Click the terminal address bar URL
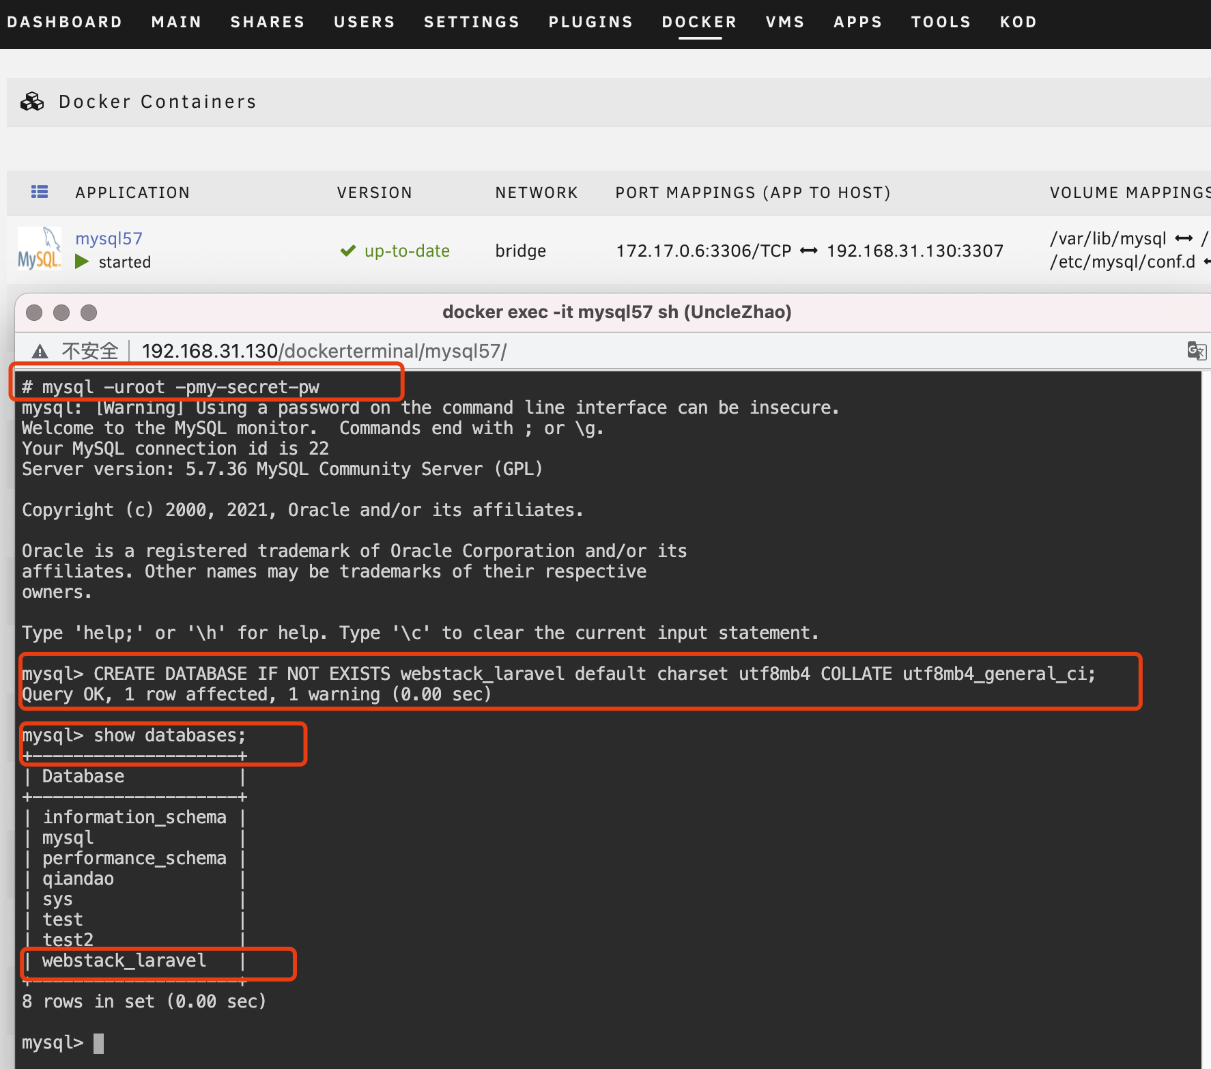The height and width of the screenshot is (1069, 1211). tap(324, 351)
